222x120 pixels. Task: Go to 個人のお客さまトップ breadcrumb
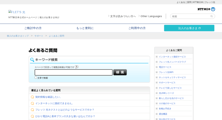[18, 36]
